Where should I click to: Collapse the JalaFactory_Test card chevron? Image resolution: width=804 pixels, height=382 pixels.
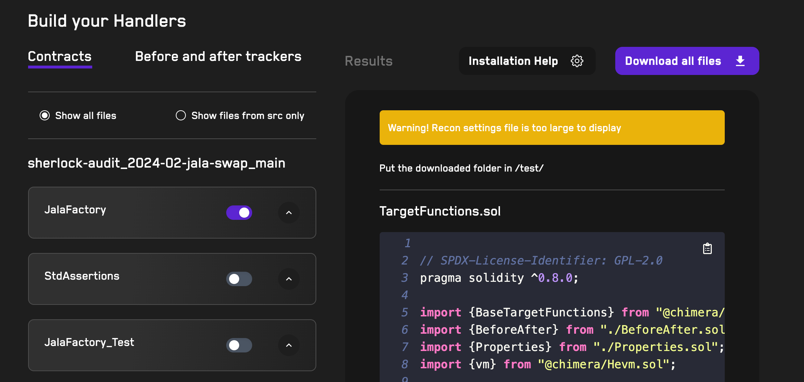(x=289, y=345)
